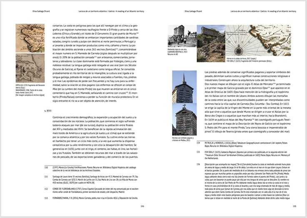Image resolution: width=307 pixels, height=218 pixels.
Task: Click the hórreo photo with pagan spire
Action: pos(184,87)
